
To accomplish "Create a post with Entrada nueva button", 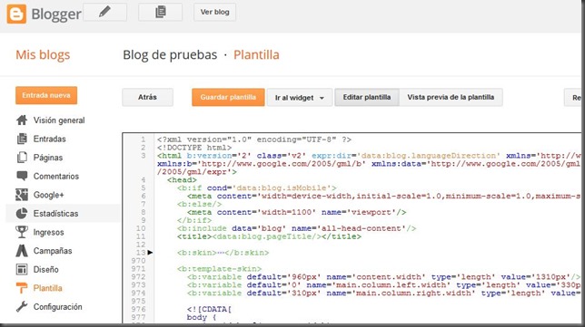I will click(x=46, y=95).
